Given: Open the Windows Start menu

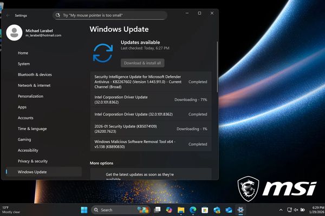Looking at the screenshot, I should [x=84, y=210].
